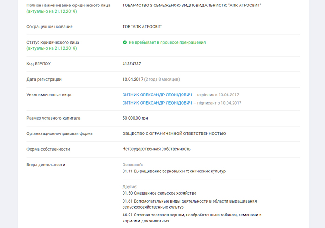This screenshot has width=325, height=228.
Task: Click the short name ТОВ "АПК АГРОСВІТ"
Action: coord(143,27)
